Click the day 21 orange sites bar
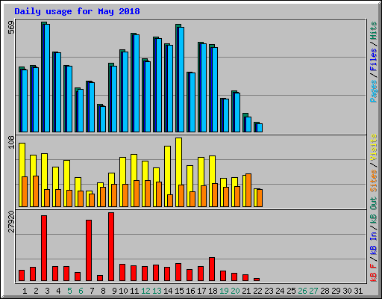Image resolution: width=382 pixels, height=299 pixels. (x=248, y=191)
